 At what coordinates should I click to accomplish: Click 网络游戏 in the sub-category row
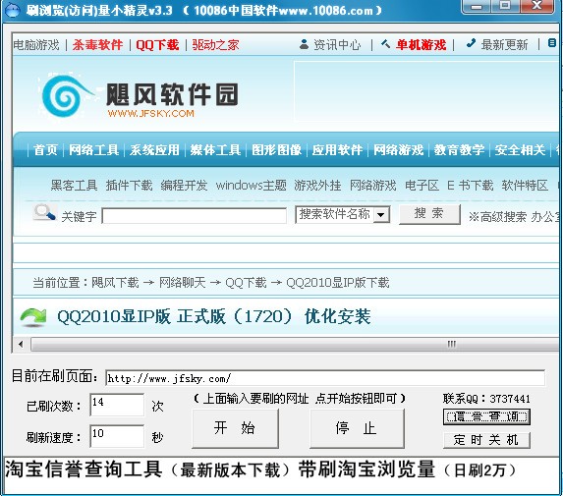373,186
